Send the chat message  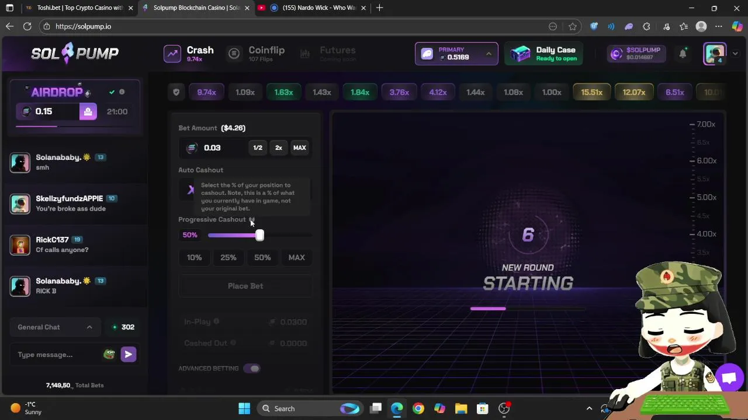[129, 354]
